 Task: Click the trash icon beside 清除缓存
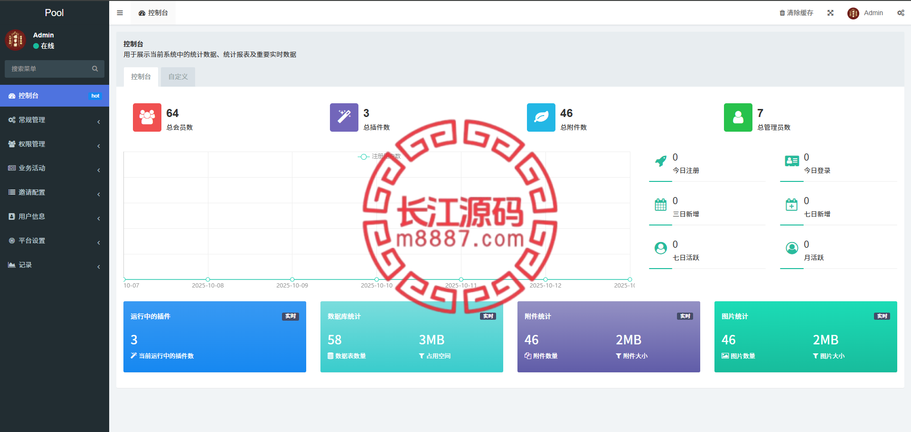(782, 13)
